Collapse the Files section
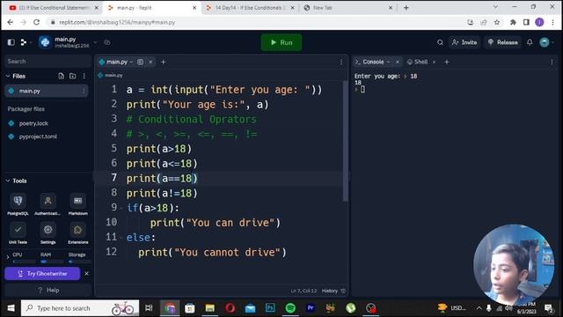 [8, 77]
